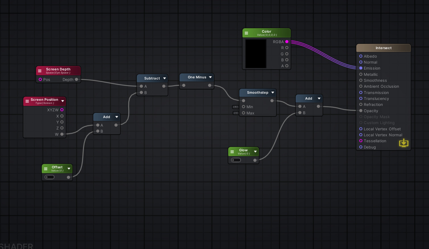
Task: Expand the Screen Position node dropdown arrow
Action: pos(63,101)
